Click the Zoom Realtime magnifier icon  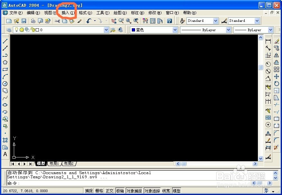(x=121, y=21)
